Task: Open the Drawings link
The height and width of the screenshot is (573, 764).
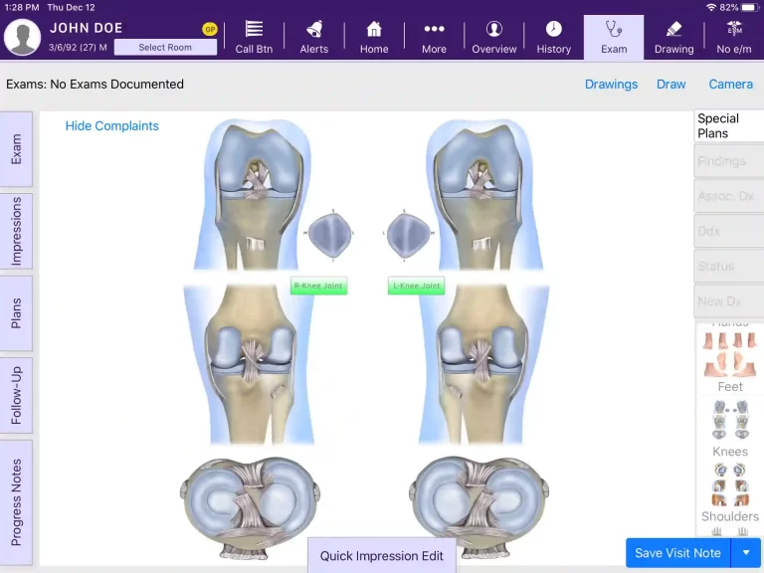Action: [611, 85]
